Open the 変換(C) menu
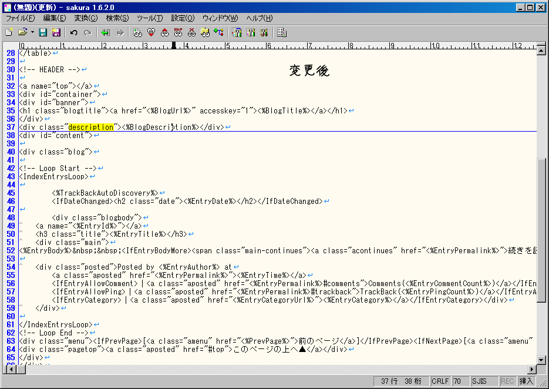 [x=86, y=18]
